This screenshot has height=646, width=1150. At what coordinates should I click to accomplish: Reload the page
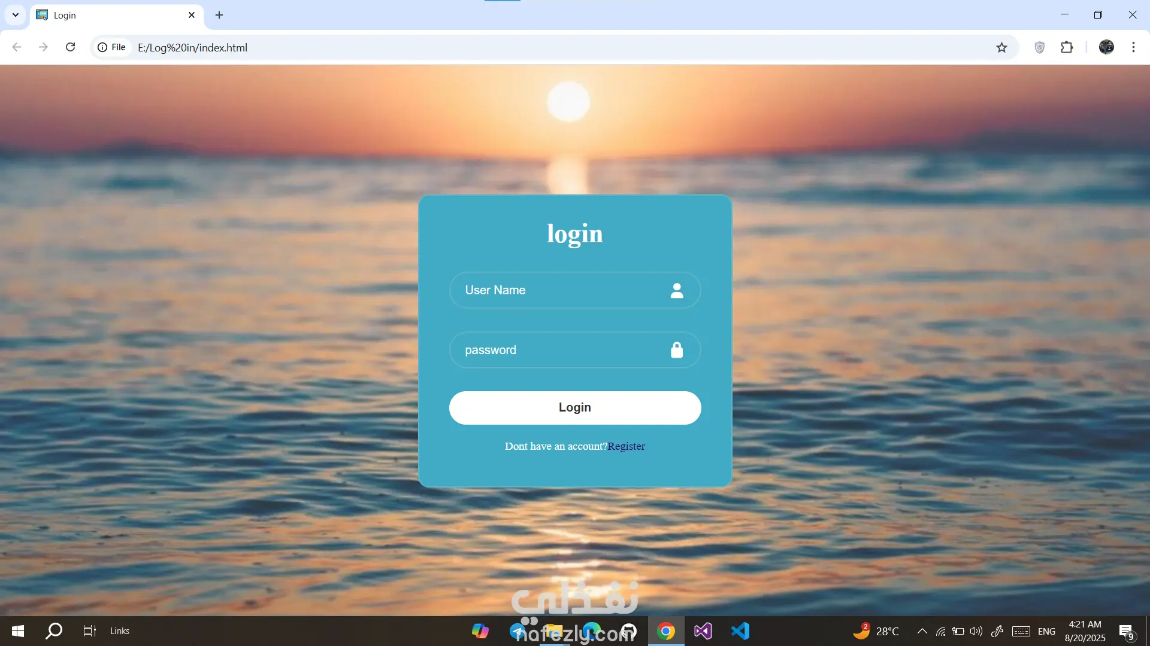click(70, 47)
